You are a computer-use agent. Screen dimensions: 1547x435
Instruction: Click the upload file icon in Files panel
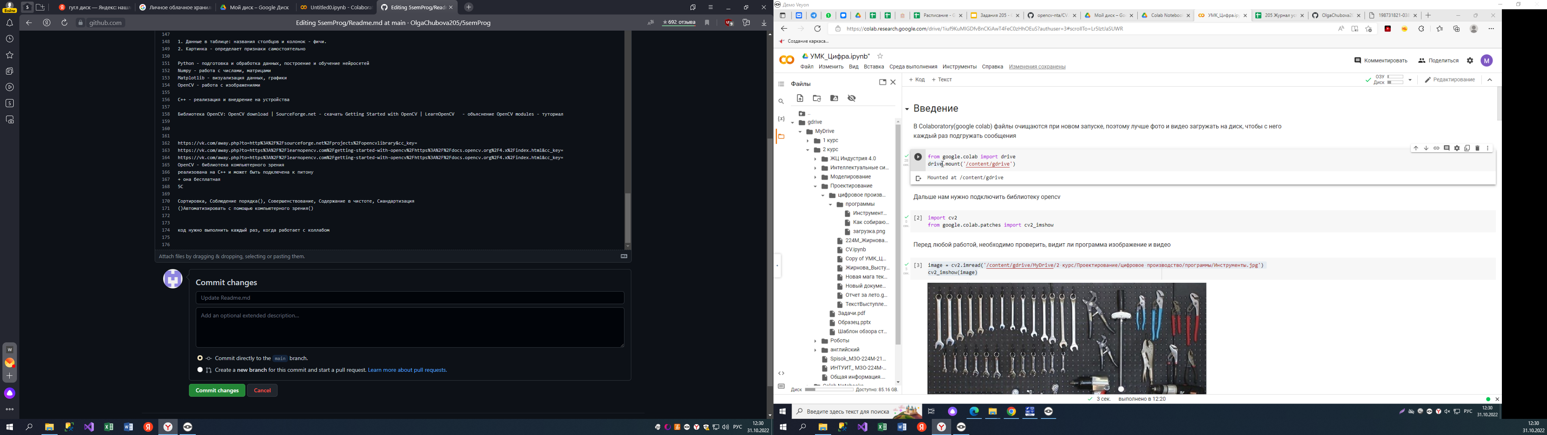(800, 99)
